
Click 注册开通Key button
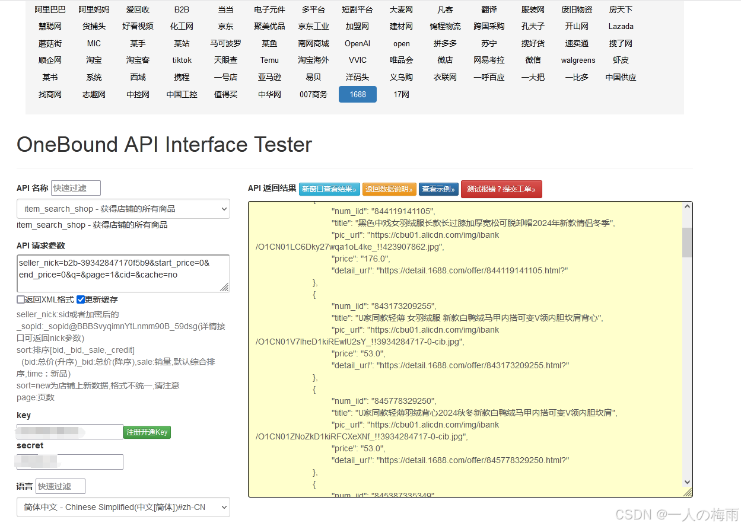(x=147, y=432)
